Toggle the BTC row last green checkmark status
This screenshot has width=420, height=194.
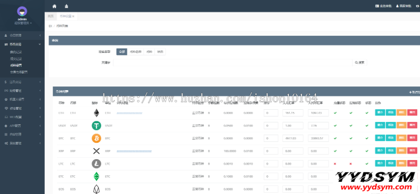367,138
